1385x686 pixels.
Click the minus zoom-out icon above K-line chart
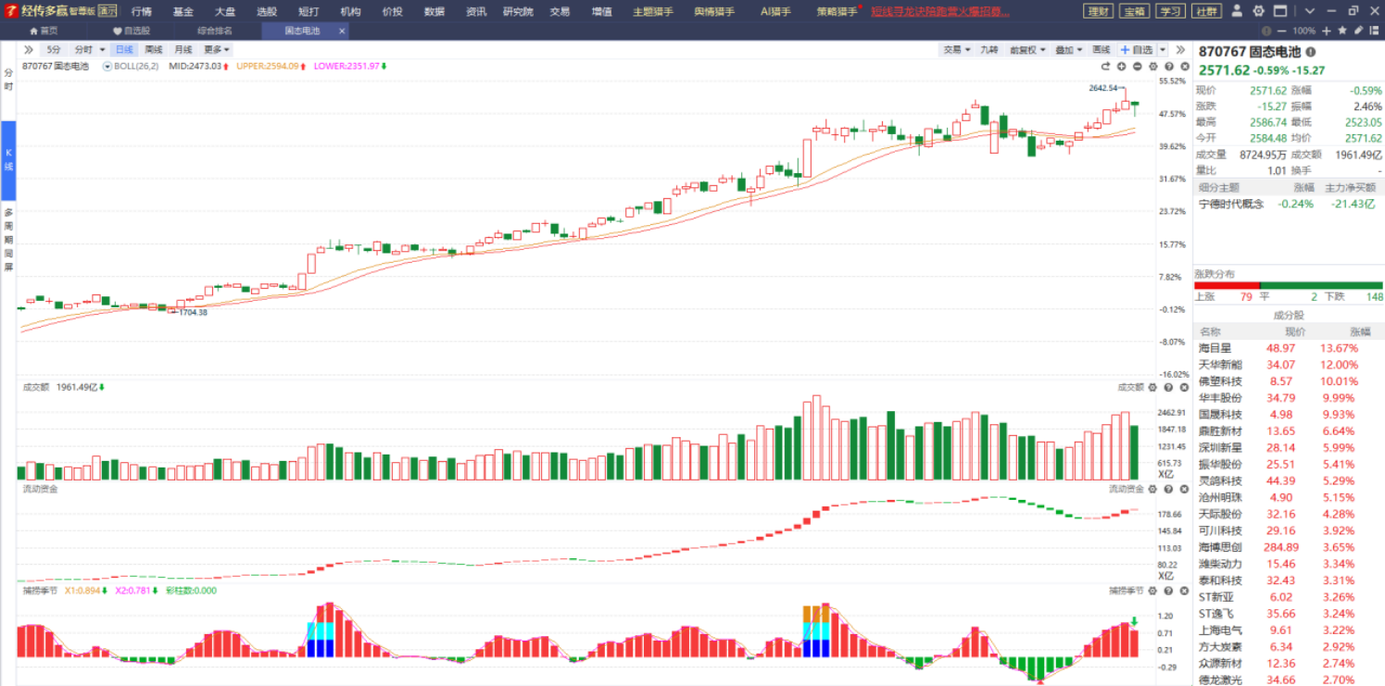click(1137, 67)
